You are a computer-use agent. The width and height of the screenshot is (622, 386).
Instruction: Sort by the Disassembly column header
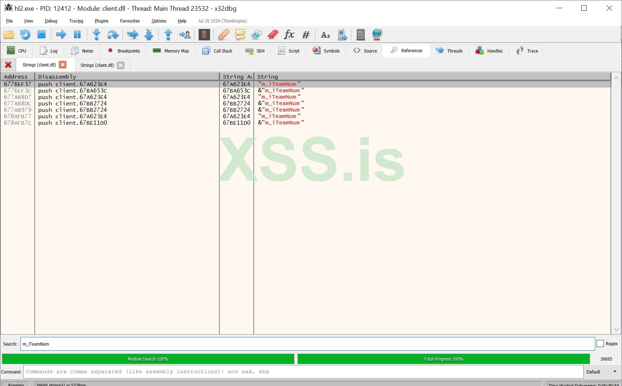click(x=127, y=76)
